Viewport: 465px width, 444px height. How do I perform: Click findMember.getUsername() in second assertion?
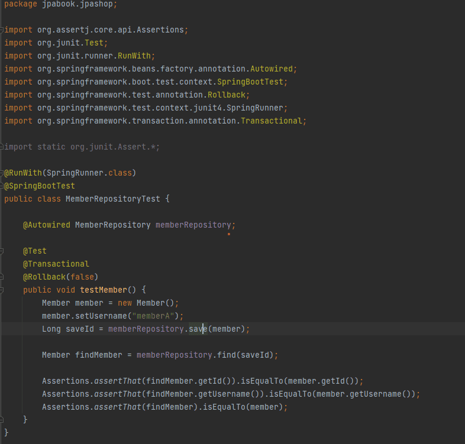point(202,394)
